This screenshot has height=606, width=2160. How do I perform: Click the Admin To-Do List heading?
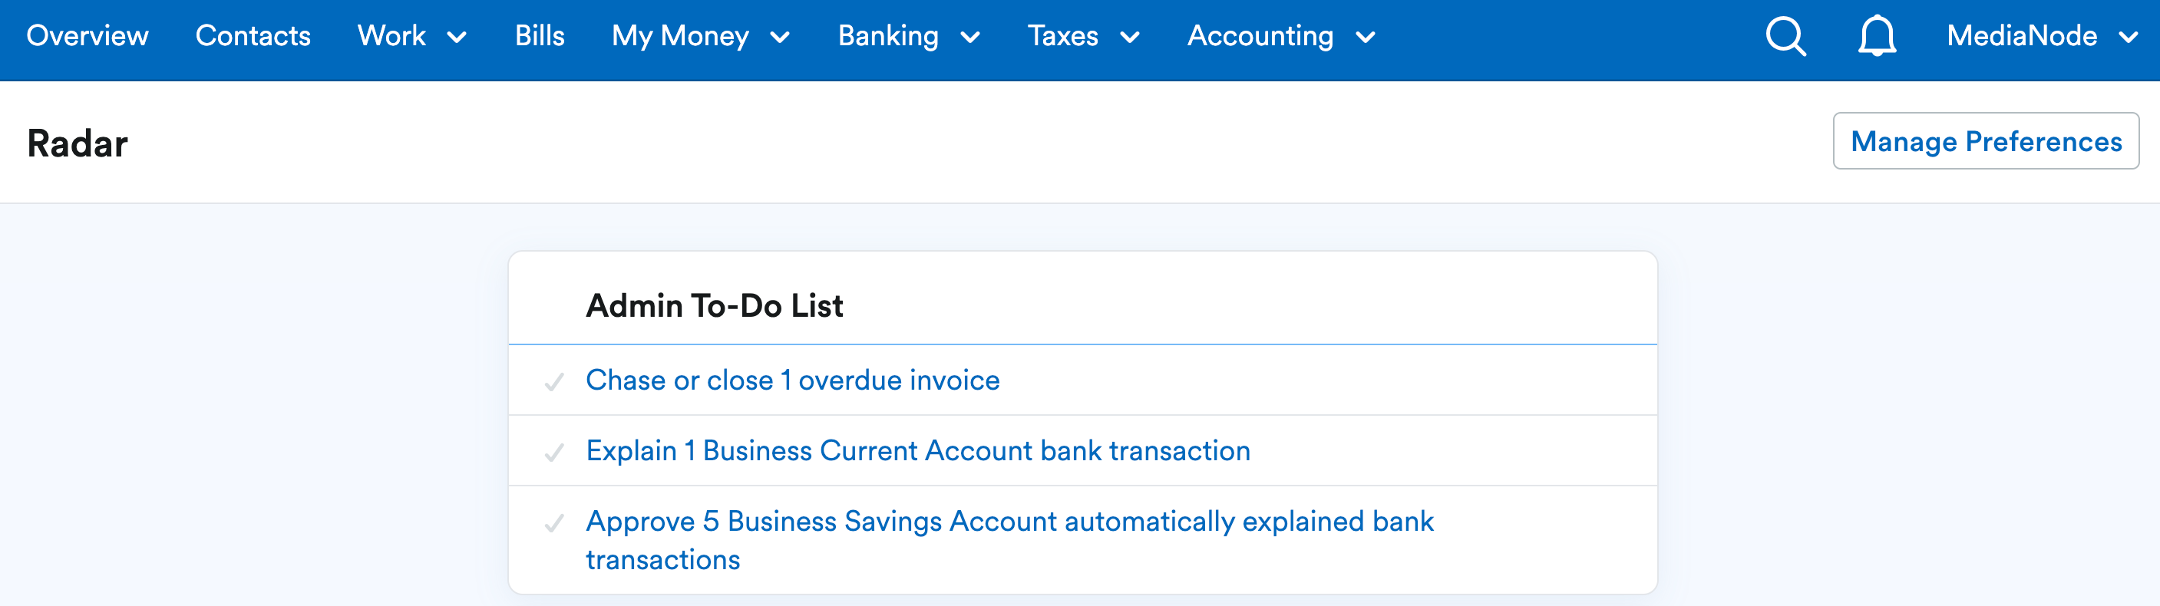click(715, 305)
